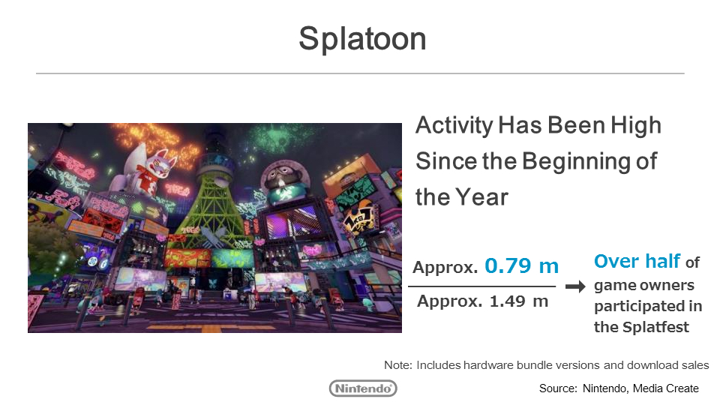Select the "game owners" text
This screenshot has height=405, width=720.
coord(643,285)
